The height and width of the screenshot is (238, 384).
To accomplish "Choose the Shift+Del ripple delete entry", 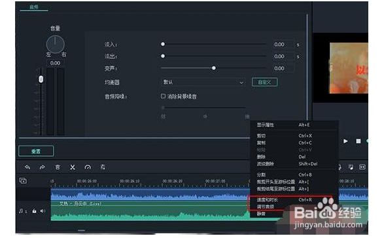I will [294, 164].
